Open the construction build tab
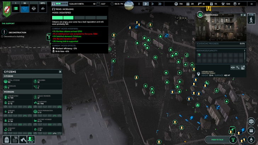 [x=15, y=140]
